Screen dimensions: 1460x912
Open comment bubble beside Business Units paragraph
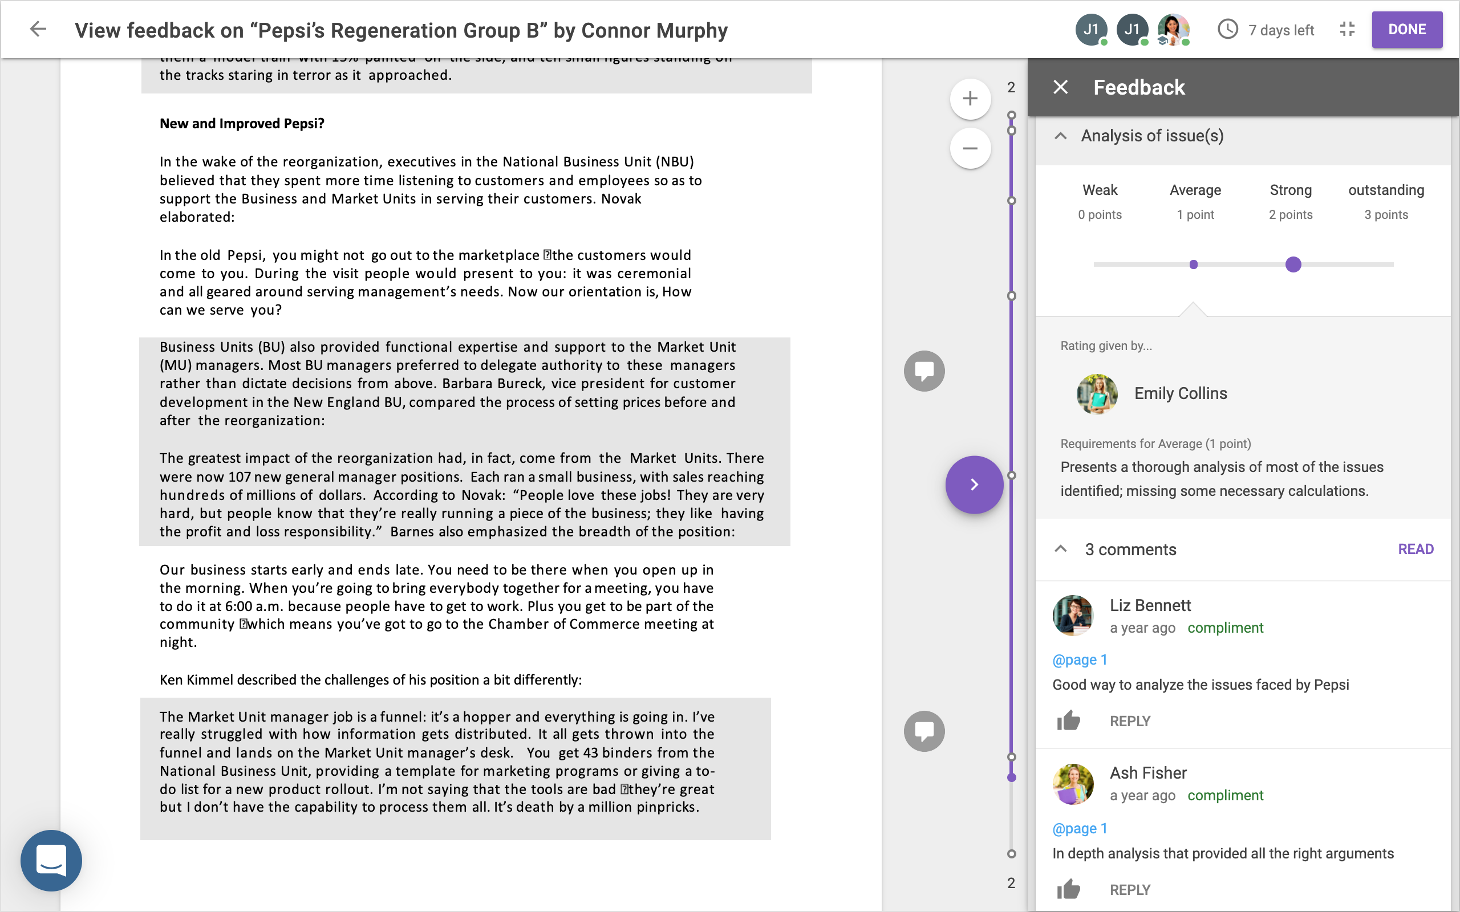coord(924,371)
